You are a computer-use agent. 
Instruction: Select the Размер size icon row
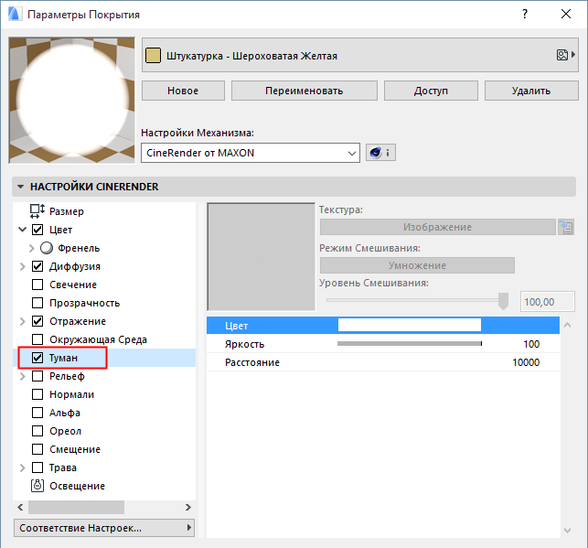pos(37,211)
